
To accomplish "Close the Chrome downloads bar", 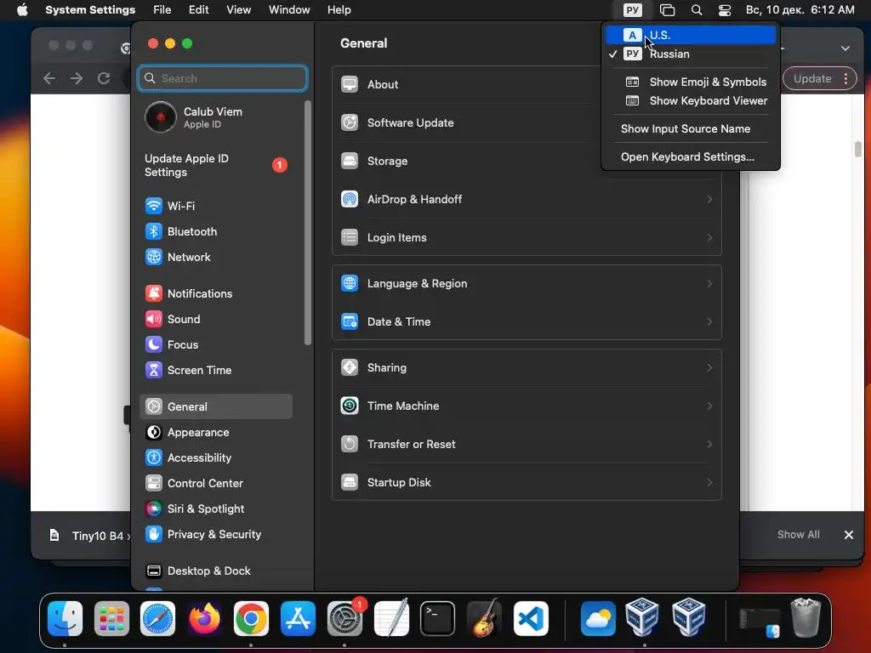I will (x=849, y=535).
